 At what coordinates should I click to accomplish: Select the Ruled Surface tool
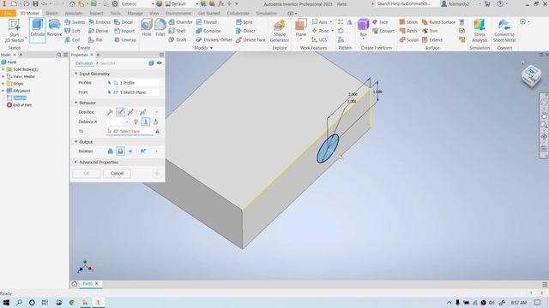[x=438, y=22]
